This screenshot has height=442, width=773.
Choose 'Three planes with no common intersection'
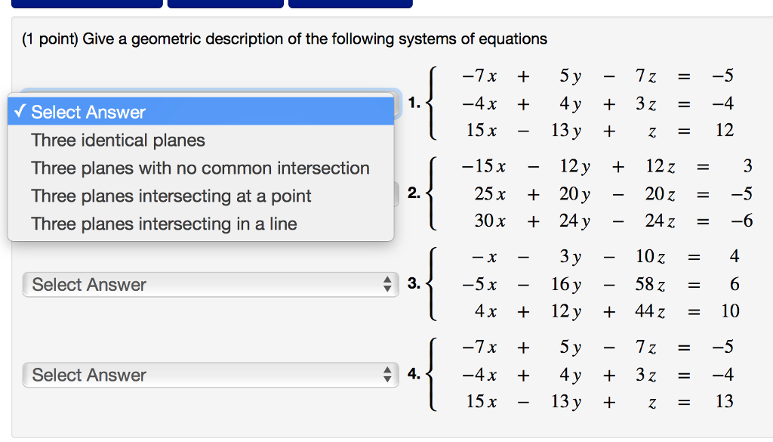point(199,168)
